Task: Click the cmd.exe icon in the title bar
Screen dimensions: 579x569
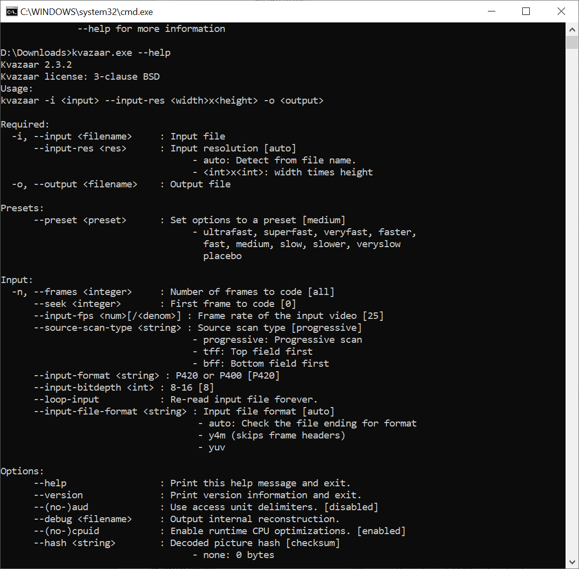Action: [11, 12]
